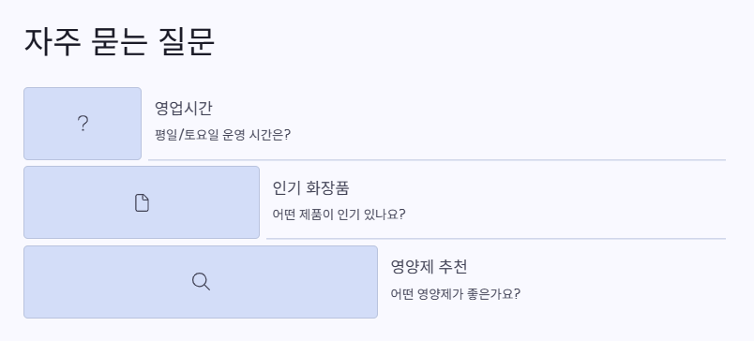Open the 인기 화장품 FAQ title
Image resolution: width=754 pixels, height=341 pixels.
pyautogui.click(x=310, y=187)
